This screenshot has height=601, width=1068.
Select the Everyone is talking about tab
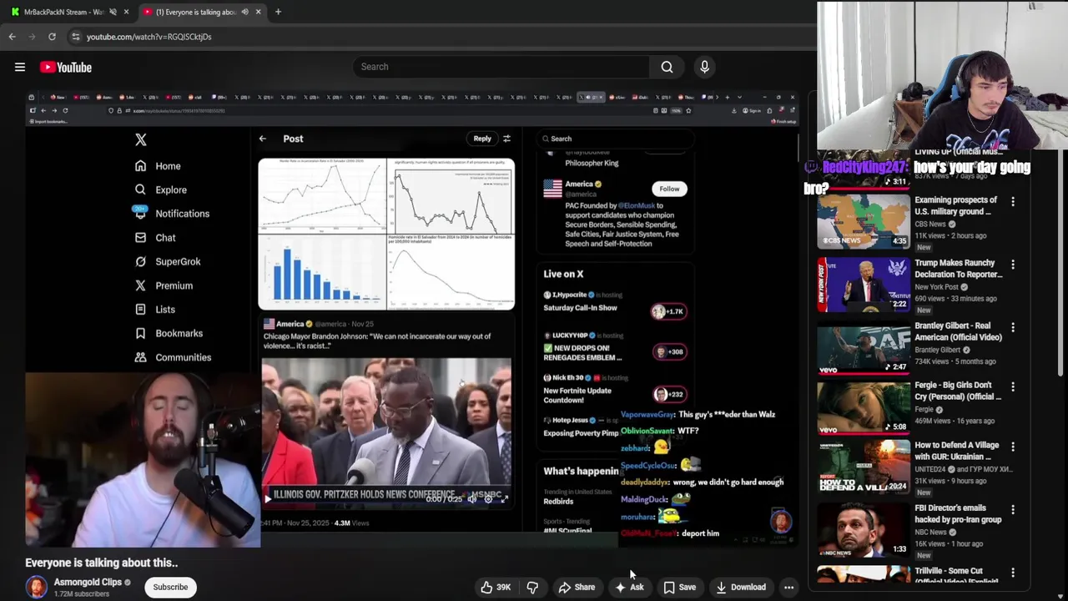click(x=197, y=12)
